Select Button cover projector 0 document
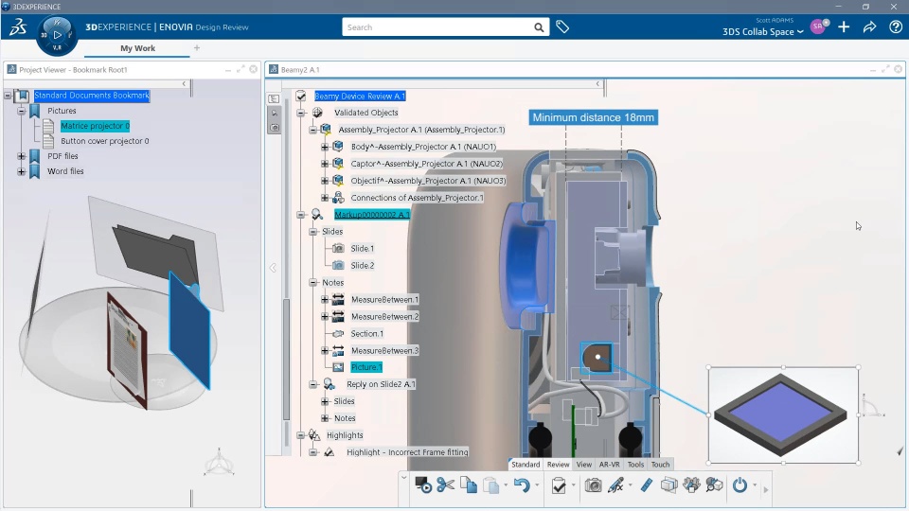Viewport: 909px width, 511px height. point(104,141)
